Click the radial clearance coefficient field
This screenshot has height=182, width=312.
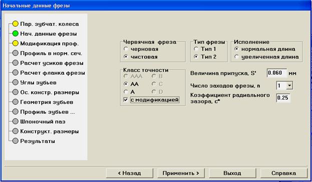tap(283, 98)
